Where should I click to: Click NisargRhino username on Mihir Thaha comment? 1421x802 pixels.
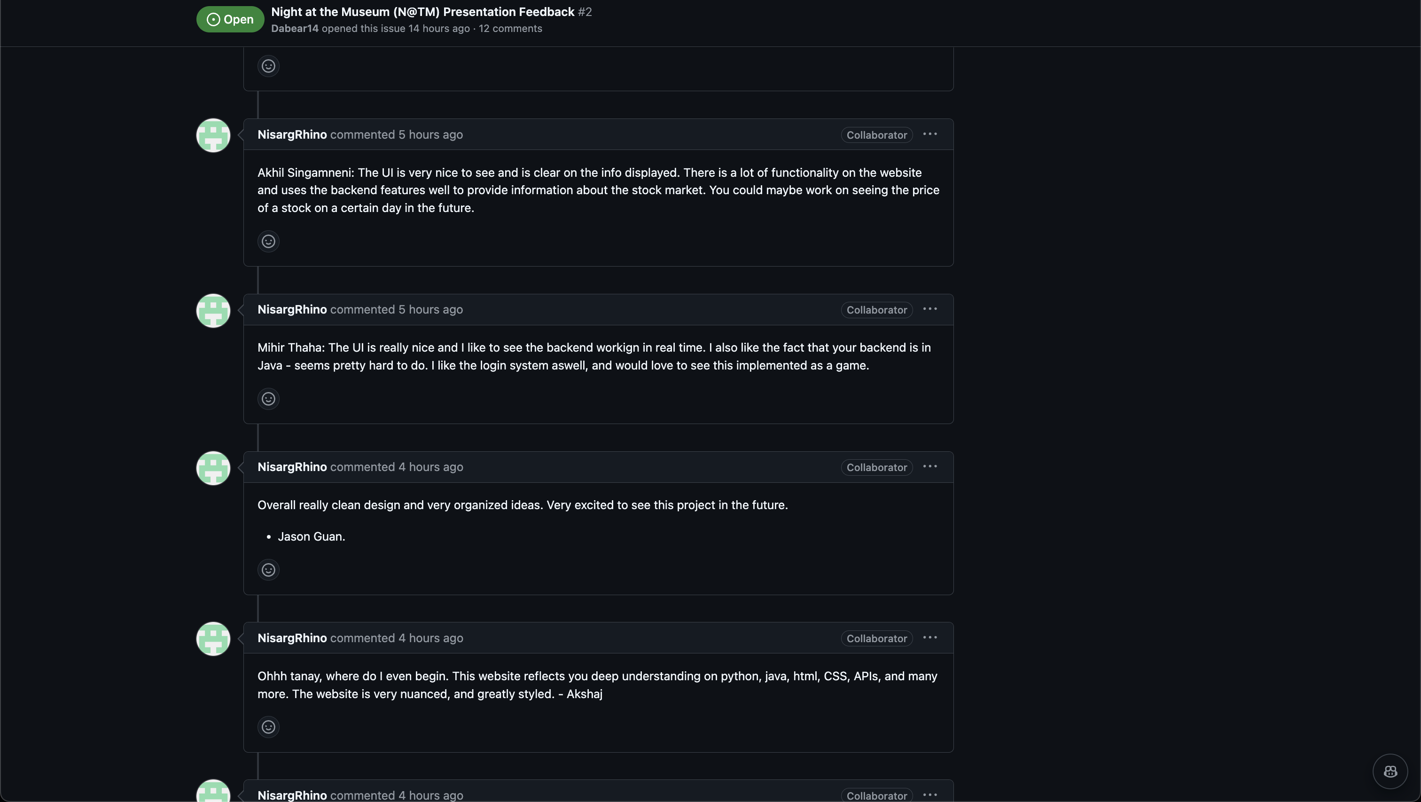(292, 310)
